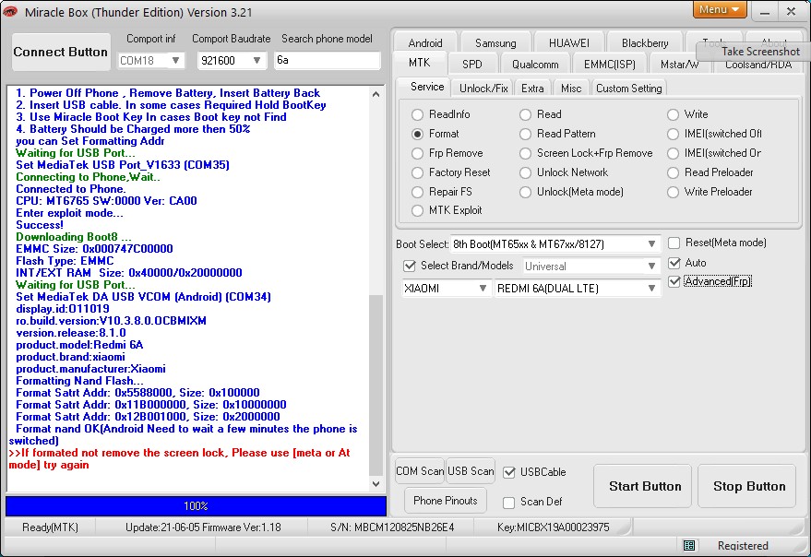
Task: Open the REDMI 6A(DUAL LTE) model dropdown
Action: point(578,289)
